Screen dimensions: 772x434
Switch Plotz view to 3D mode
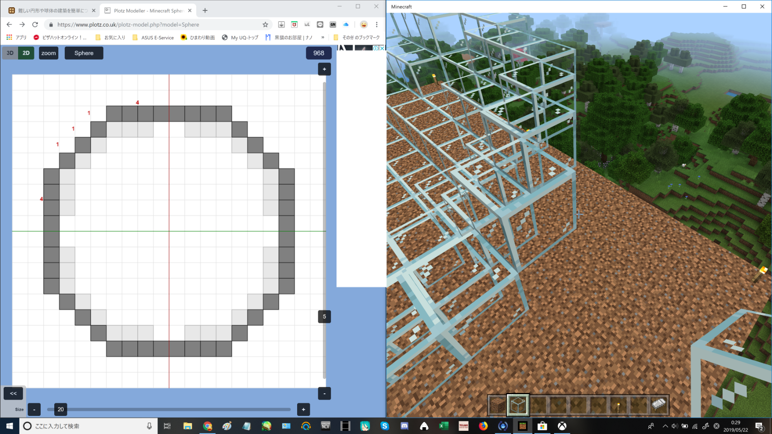(10, 53)
